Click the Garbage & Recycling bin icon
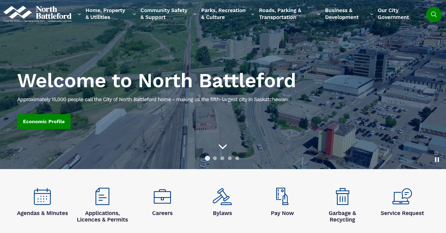This screenshot has height=233, width=446. [342, 196]
